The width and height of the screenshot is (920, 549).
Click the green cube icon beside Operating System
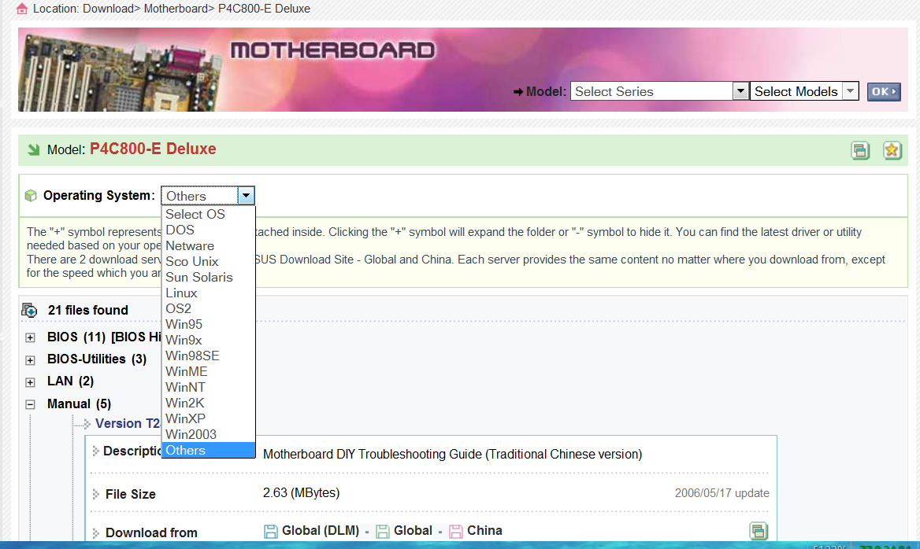31,196
